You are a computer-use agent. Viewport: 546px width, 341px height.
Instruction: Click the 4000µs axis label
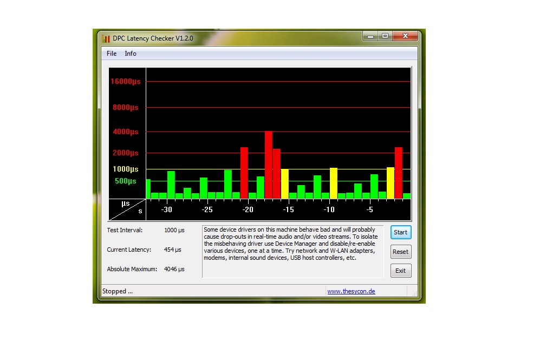click(125, 132)
